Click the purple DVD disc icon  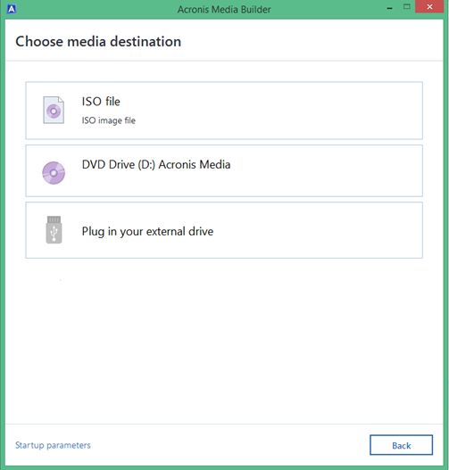54,173
